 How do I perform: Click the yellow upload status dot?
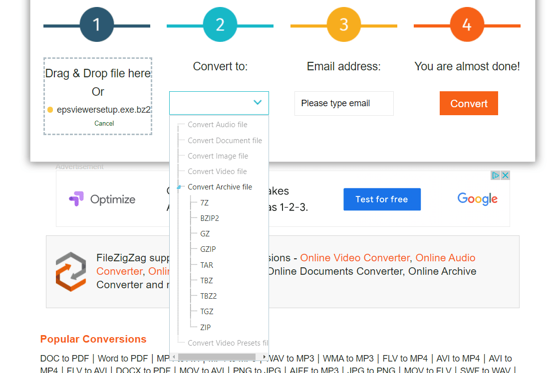(50, 110)
